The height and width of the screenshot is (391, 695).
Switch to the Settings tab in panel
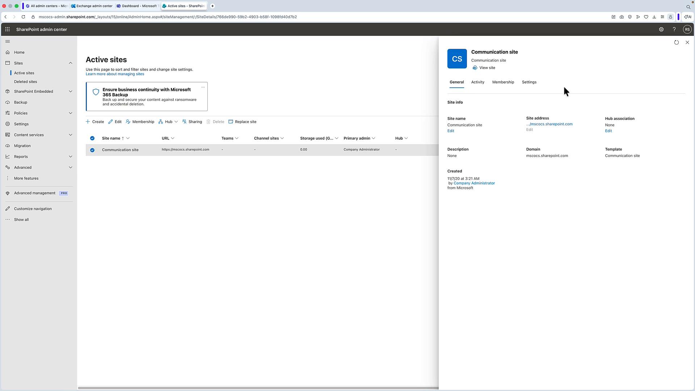tap(529, 82)
